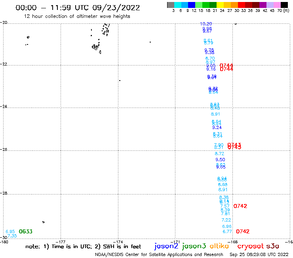Click the altika satellite legend label
Image resolution: width=293 pixels, height=258 pixels.
coord(219,246)
